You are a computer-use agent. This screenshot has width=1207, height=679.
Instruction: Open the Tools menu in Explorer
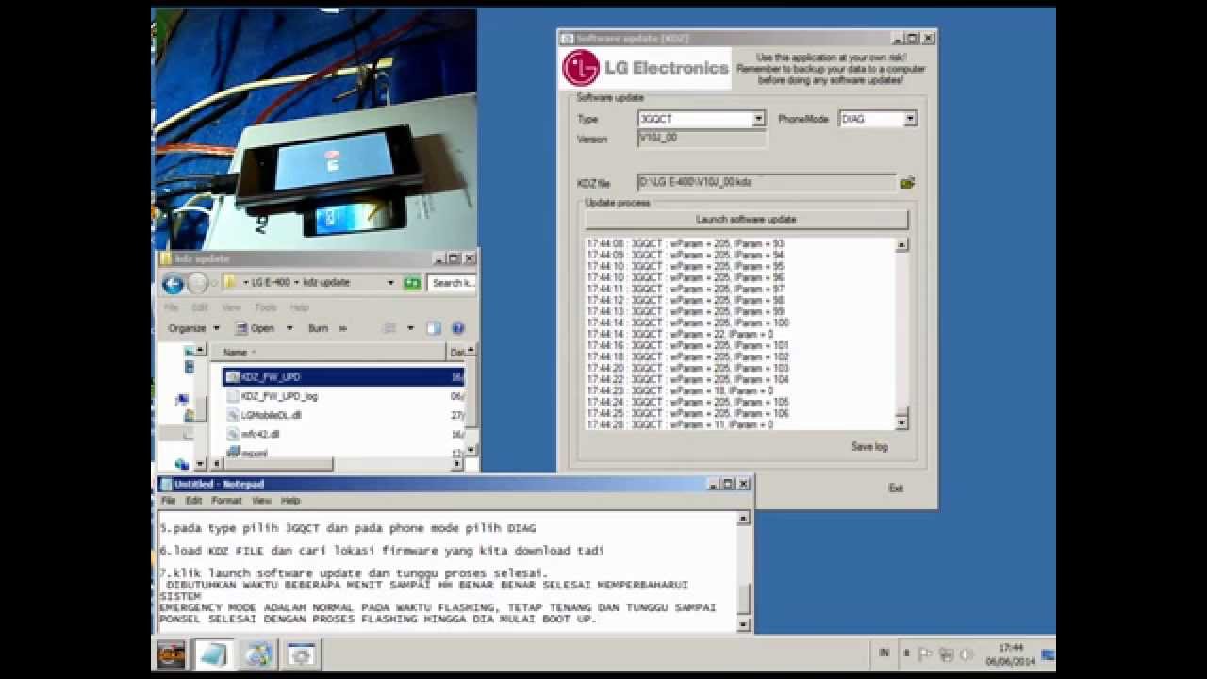tap(265, 307)
